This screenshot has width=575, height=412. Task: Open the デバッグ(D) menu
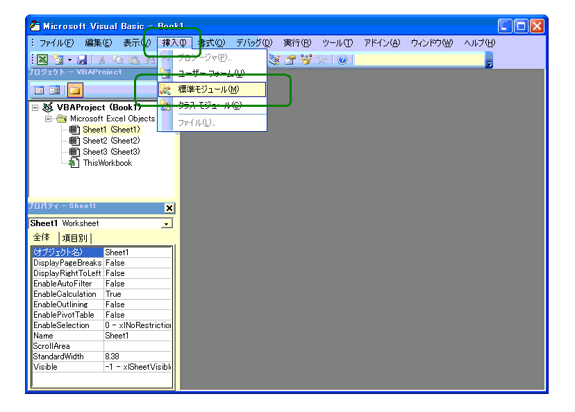click(253, 43)
